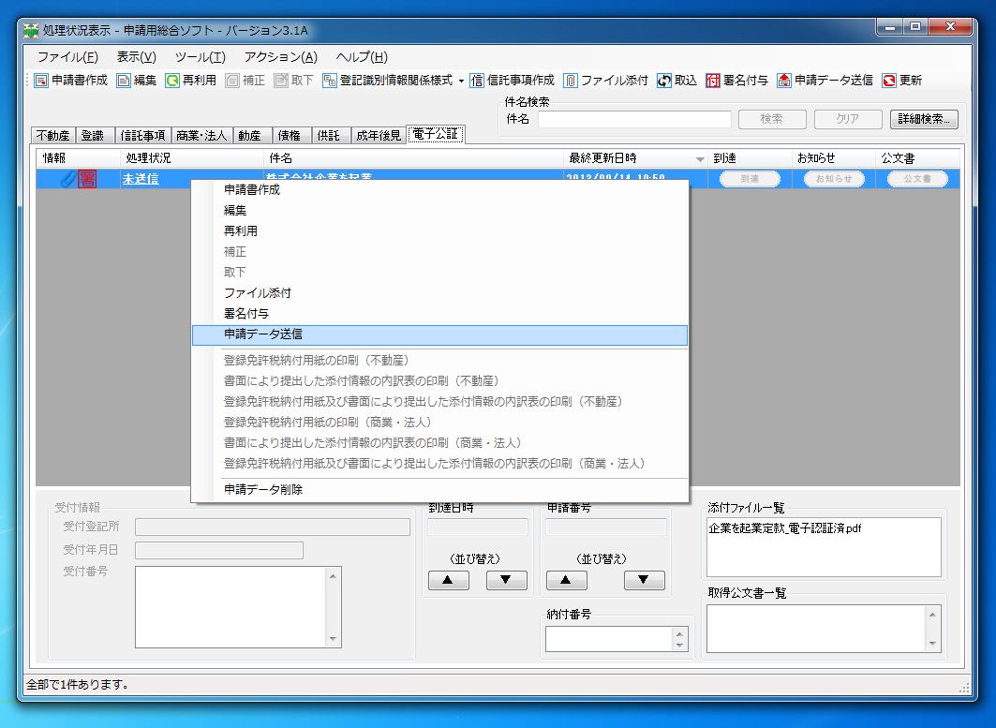The image size is (996, 728).
Task: Click the 情報 column header
Action: (78, 158)
